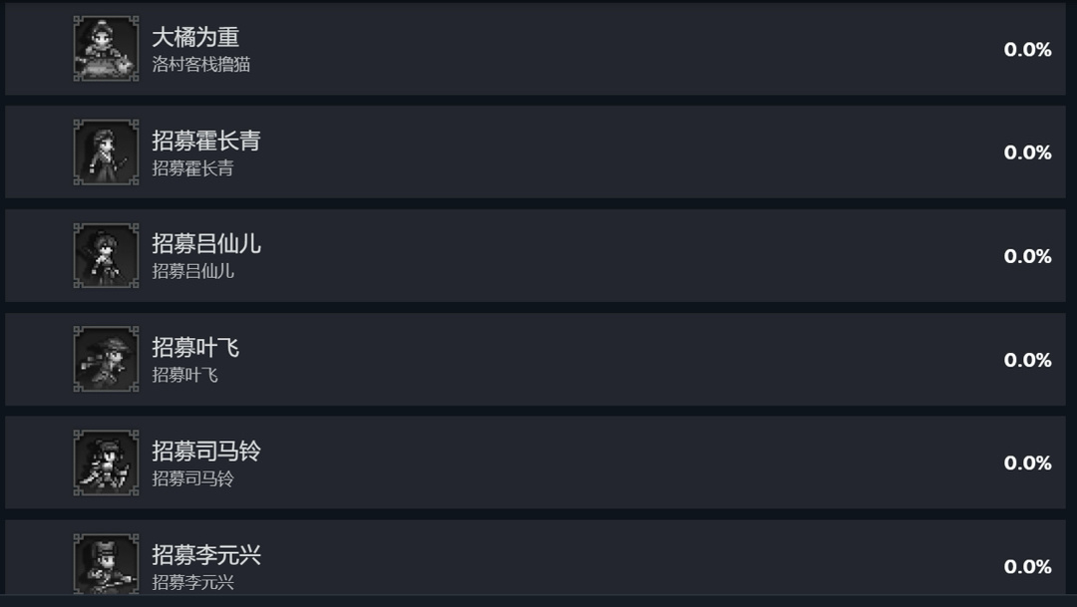Click the 大橘为重 achievement icon
Screen dimensions: 1077x607
[105, 47]
